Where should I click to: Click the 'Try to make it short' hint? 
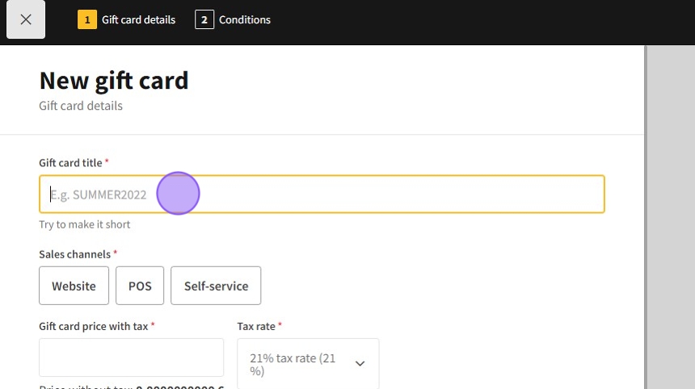coord(84,224)
